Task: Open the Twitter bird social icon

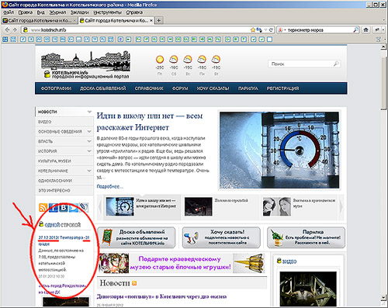Action: click(74, 207)
